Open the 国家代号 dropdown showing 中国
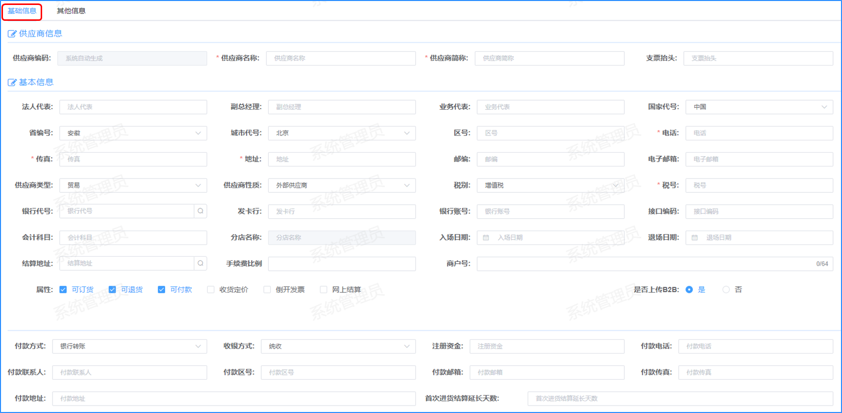Image resolution: width=842 pixels, height=413 pixels. click(x=759, y=107)
